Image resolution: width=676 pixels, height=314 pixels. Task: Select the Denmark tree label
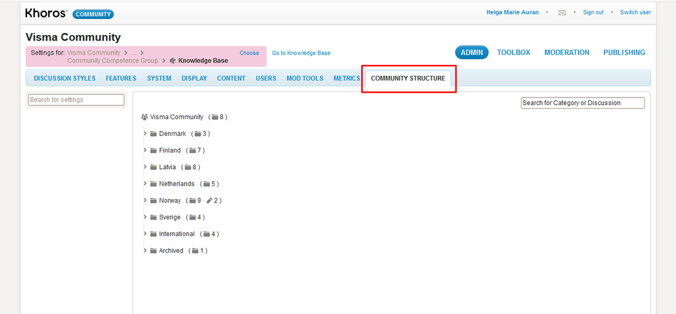click(x=173, y=134)
